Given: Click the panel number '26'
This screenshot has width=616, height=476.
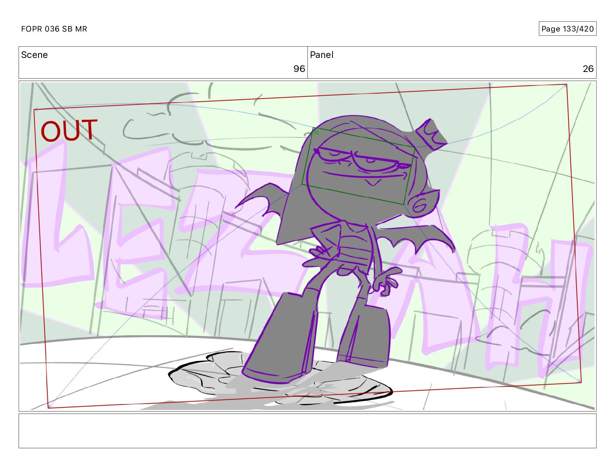Looking at the screenshot, I should [x=588, y=69].
